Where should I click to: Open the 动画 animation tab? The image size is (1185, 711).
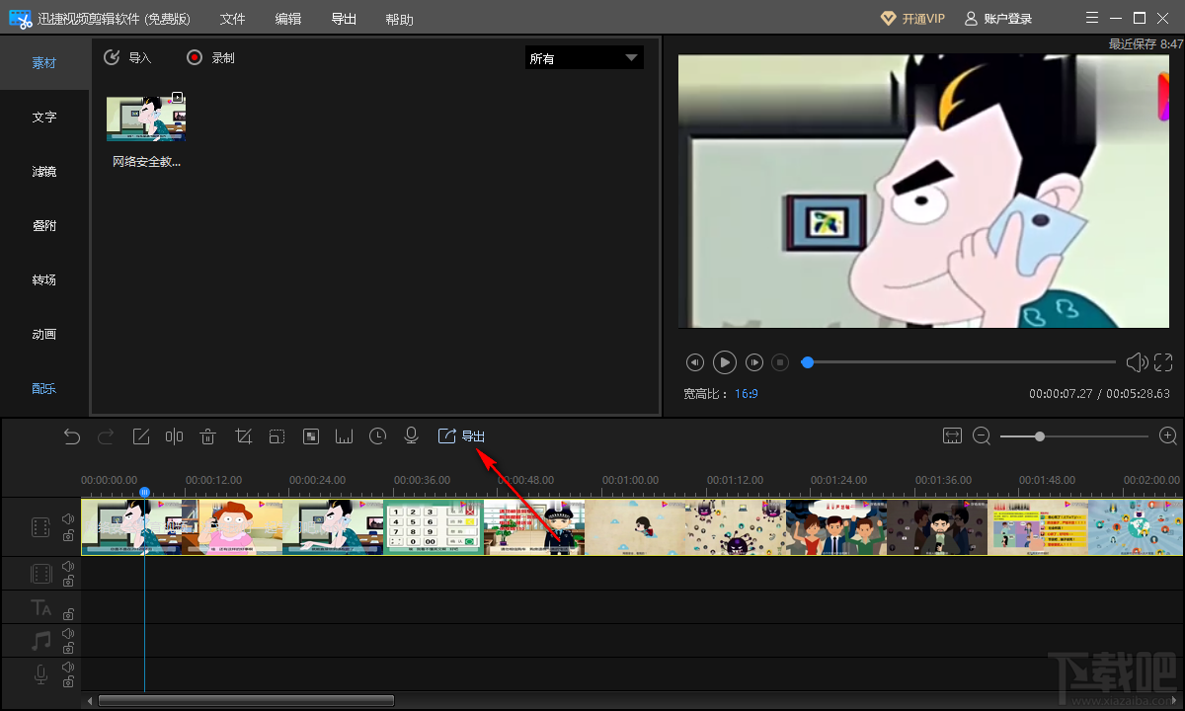44,335
